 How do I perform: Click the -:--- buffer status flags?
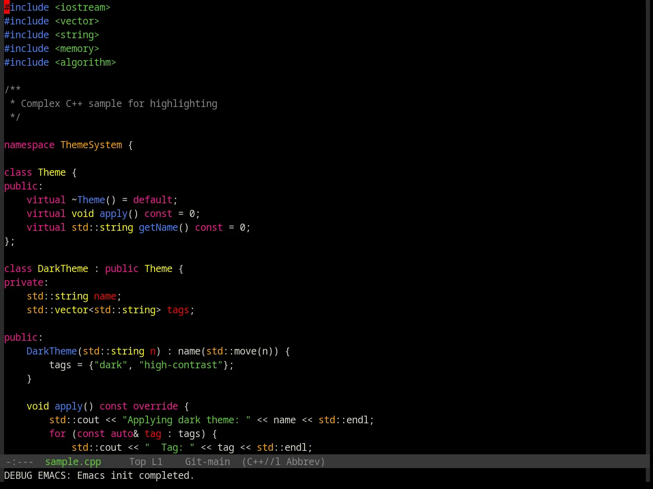[19, 461]
